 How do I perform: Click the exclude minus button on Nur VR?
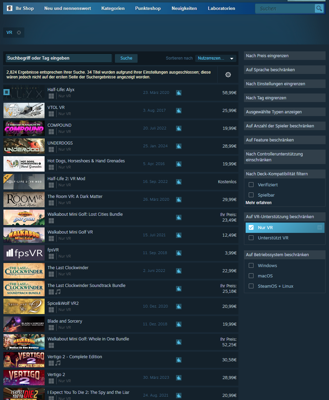pyautogui.click(x=319, y=227)
